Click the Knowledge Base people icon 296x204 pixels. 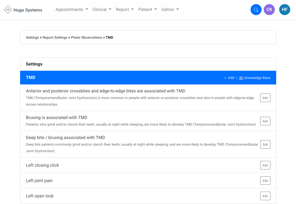coord(241,78)
